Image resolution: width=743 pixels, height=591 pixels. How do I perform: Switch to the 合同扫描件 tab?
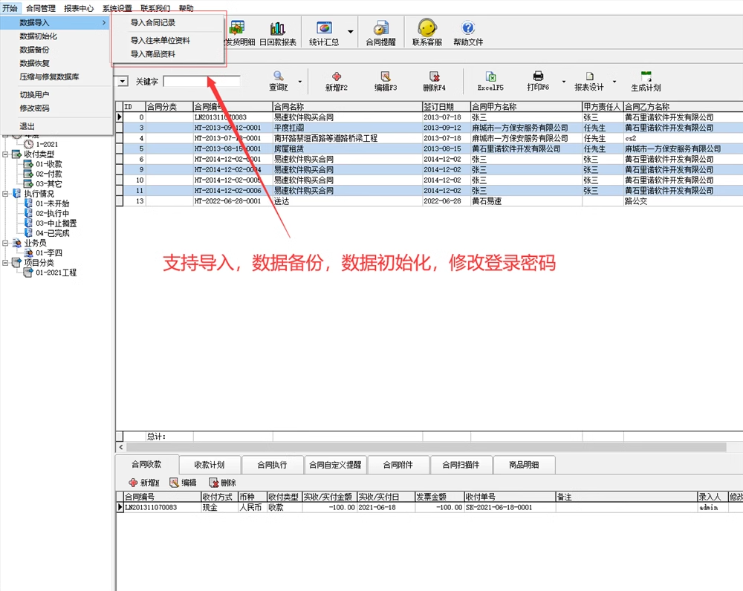click(461, 465)
